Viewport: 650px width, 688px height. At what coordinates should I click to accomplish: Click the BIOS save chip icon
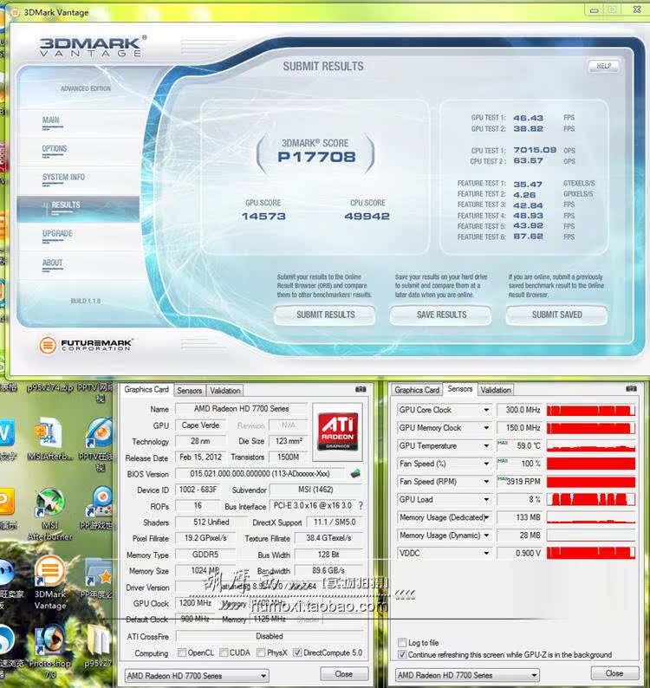tap(355, 473)
